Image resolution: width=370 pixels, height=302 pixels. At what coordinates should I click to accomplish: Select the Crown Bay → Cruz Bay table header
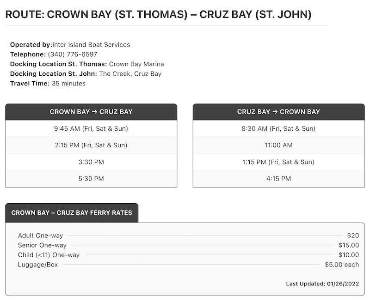click(91, 112)
